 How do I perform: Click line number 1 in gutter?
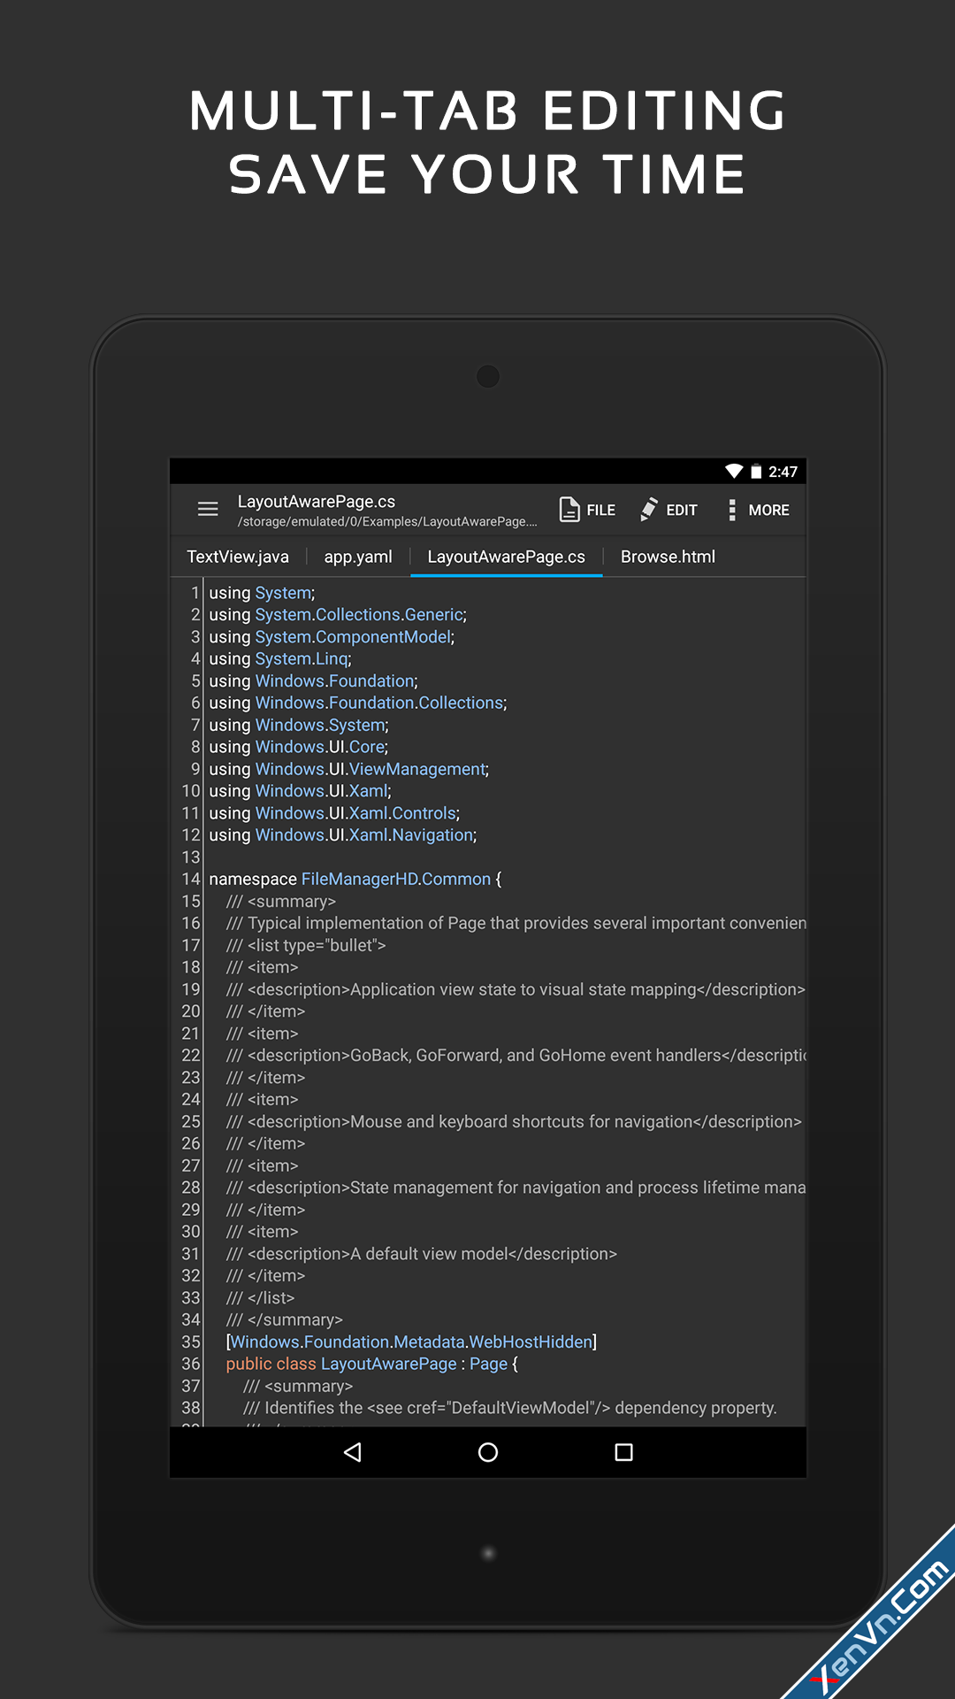pyautogui.click(x=195, y=593)
